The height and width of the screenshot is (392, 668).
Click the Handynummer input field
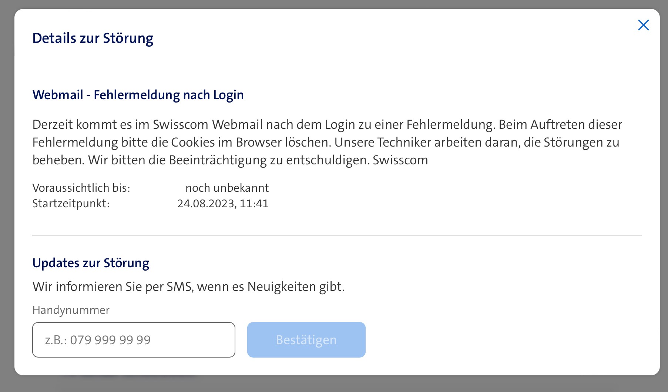134,340
